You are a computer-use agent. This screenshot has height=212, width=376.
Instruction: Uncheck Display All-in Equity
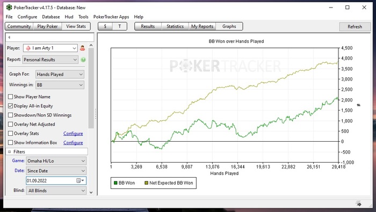[x=10, y=106]
